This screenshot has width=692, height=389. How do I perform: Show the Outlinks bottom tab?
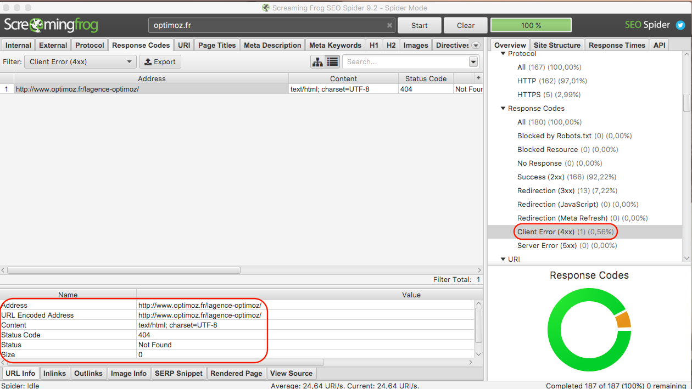click(88, 374)
